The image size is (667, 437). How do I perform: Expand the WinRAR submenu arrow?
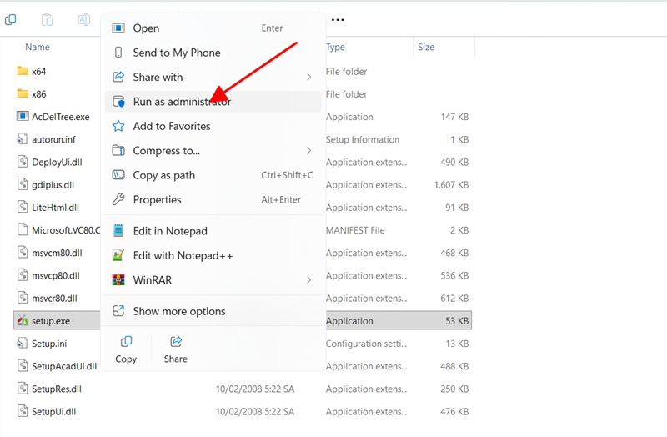pos(308,280)
